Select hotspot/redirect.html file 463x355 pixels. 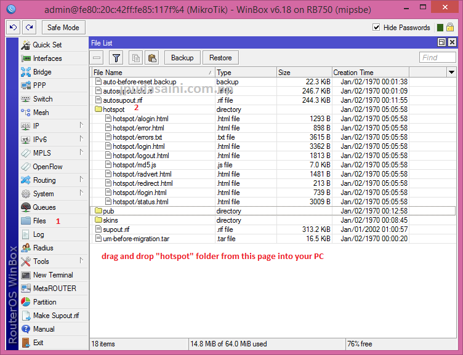pos(273,183)
